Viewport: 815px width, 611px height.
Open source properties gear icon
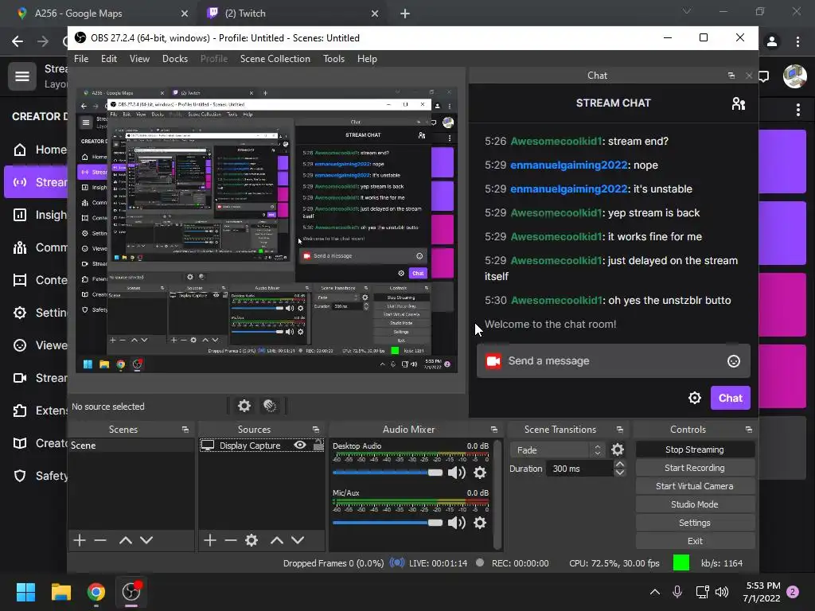[244, 406]
